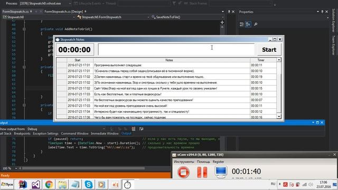Collapse the code block at line 67
This screenshot has height=190, width=338.
pyautogui.click(x=24, y=105)
